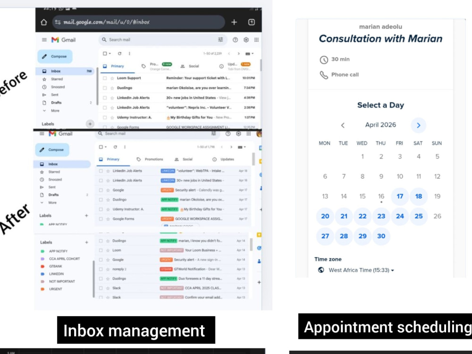472x354 pixels.
Task: Click Compose button in After view
Action: point(52,150)
